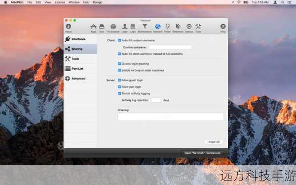
Task: Toggle Auto-fill short username checkbox
Action: tap(119, 54)
